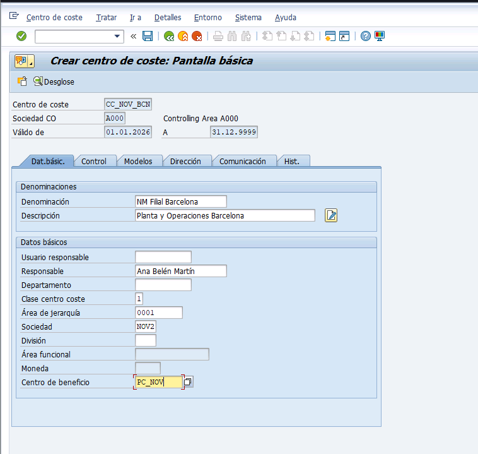478x454 pixels.
Task: Click the Denominaciones group header
Action: 196,187
